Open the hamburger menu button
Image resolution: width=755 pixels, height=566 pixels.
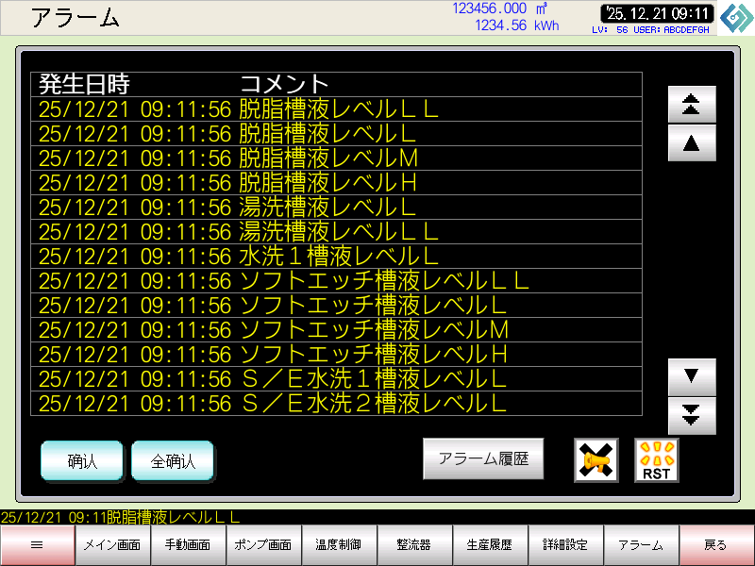[38, 545]
